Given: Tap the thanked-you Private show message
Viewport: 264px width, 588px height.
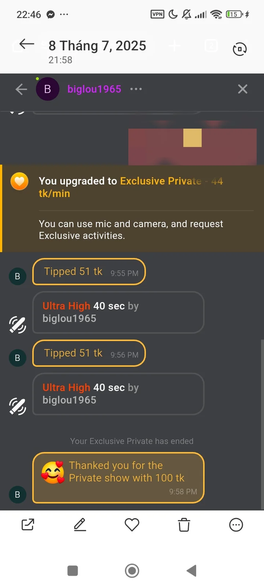Looking at the screenshot, I should (118, 477).
